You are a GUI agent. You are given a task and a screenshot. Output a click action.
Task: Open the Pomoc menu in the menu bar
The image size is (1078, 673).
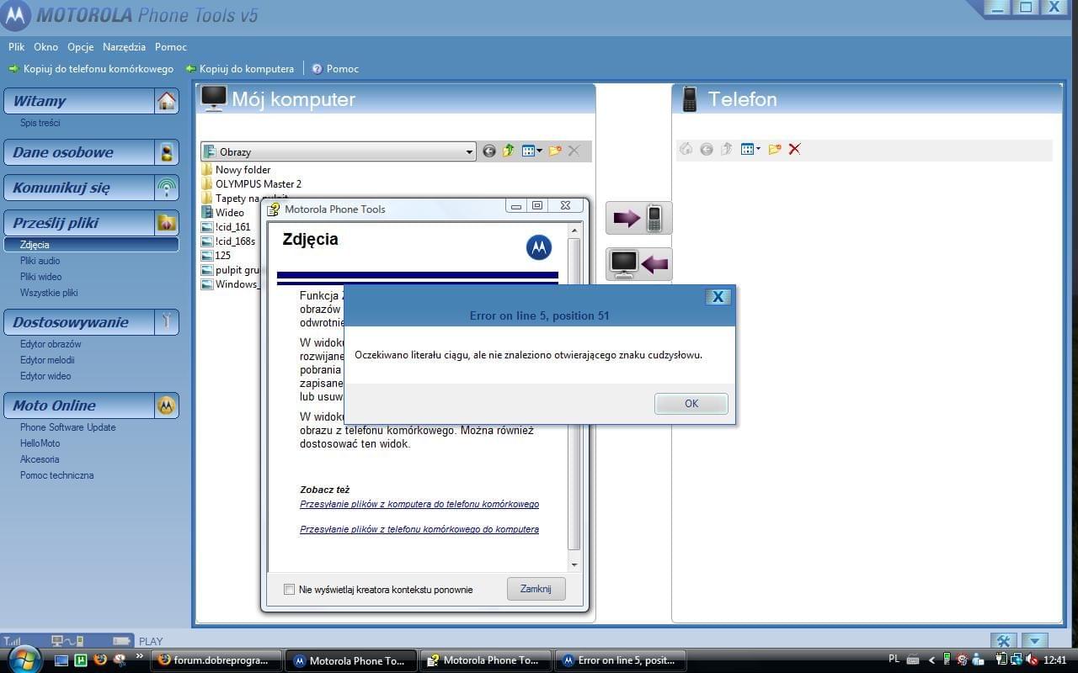(x=171, y=47)
